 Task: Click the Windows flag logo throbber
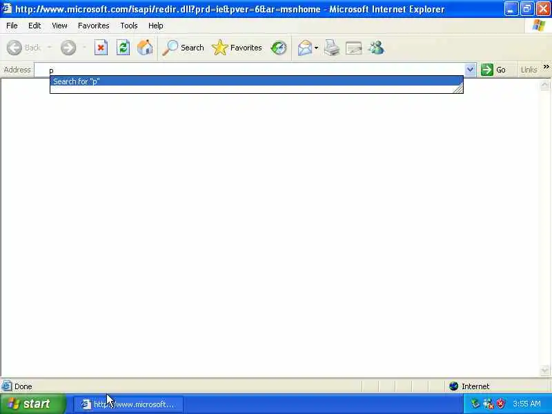pyautogui.click(x=539, y=26)
